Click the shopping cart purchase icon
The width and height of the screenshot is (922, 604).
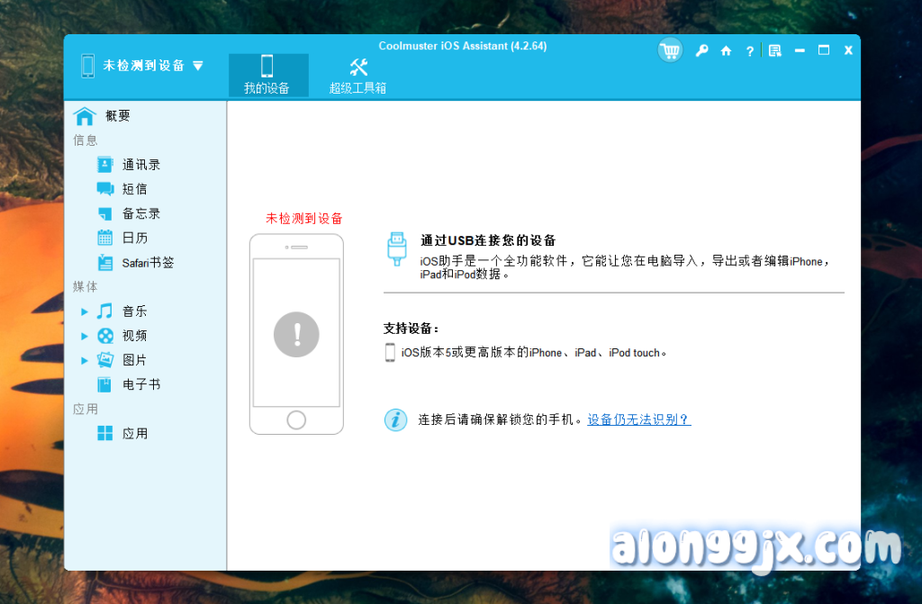pyautogui.click(x=669, y=51)
